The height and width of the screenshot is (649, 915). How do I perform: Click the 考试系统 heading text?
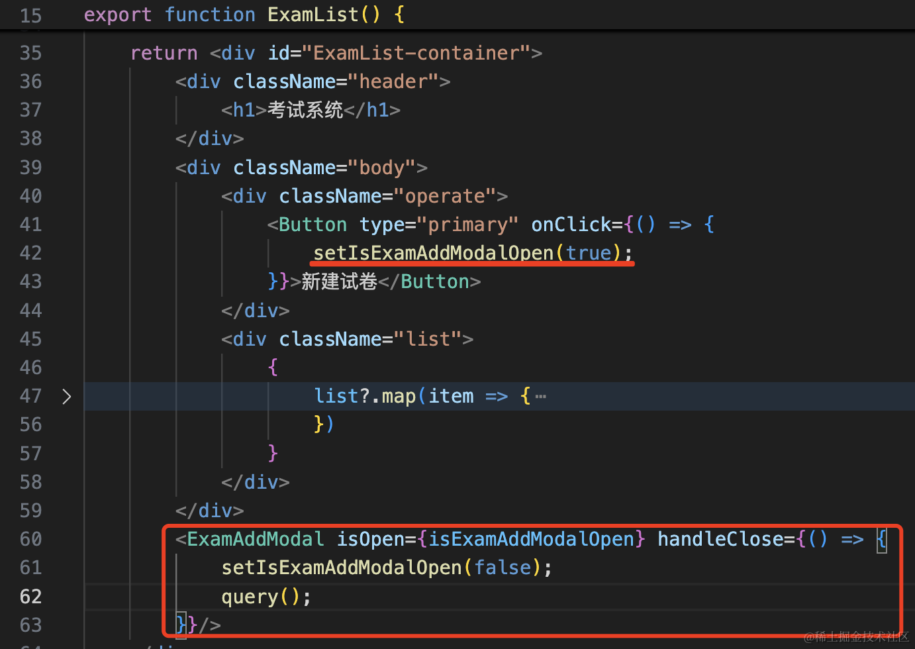(305, 110)
